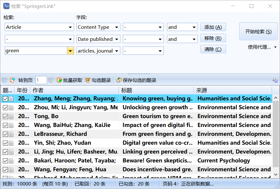The width and height of the screenshot is (280, 189).
Task: Click the results list scroll-up arrow
Action: (276, 98)
